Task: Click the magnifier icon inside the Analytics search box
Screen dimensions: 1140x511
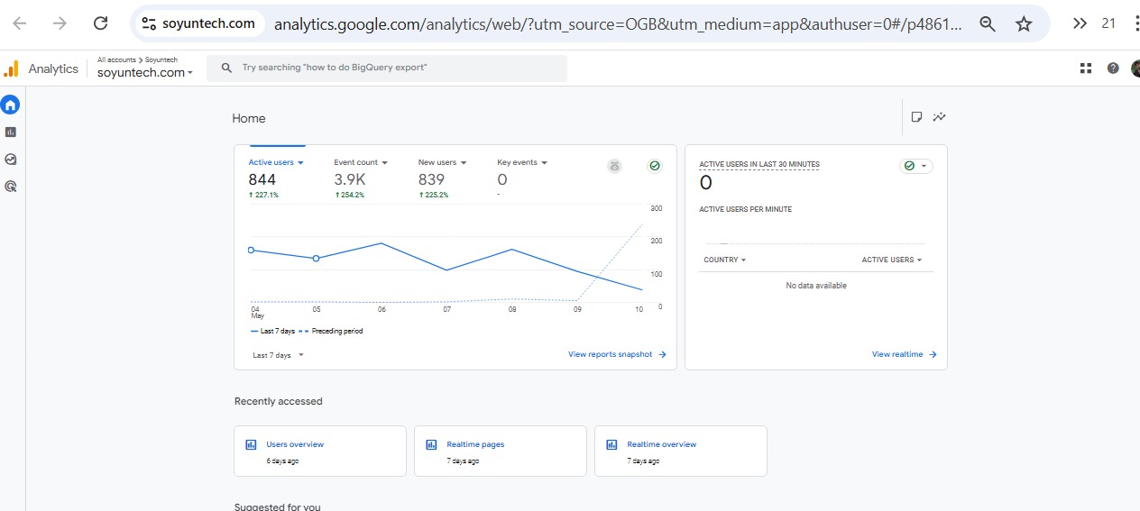Action: 227,68
